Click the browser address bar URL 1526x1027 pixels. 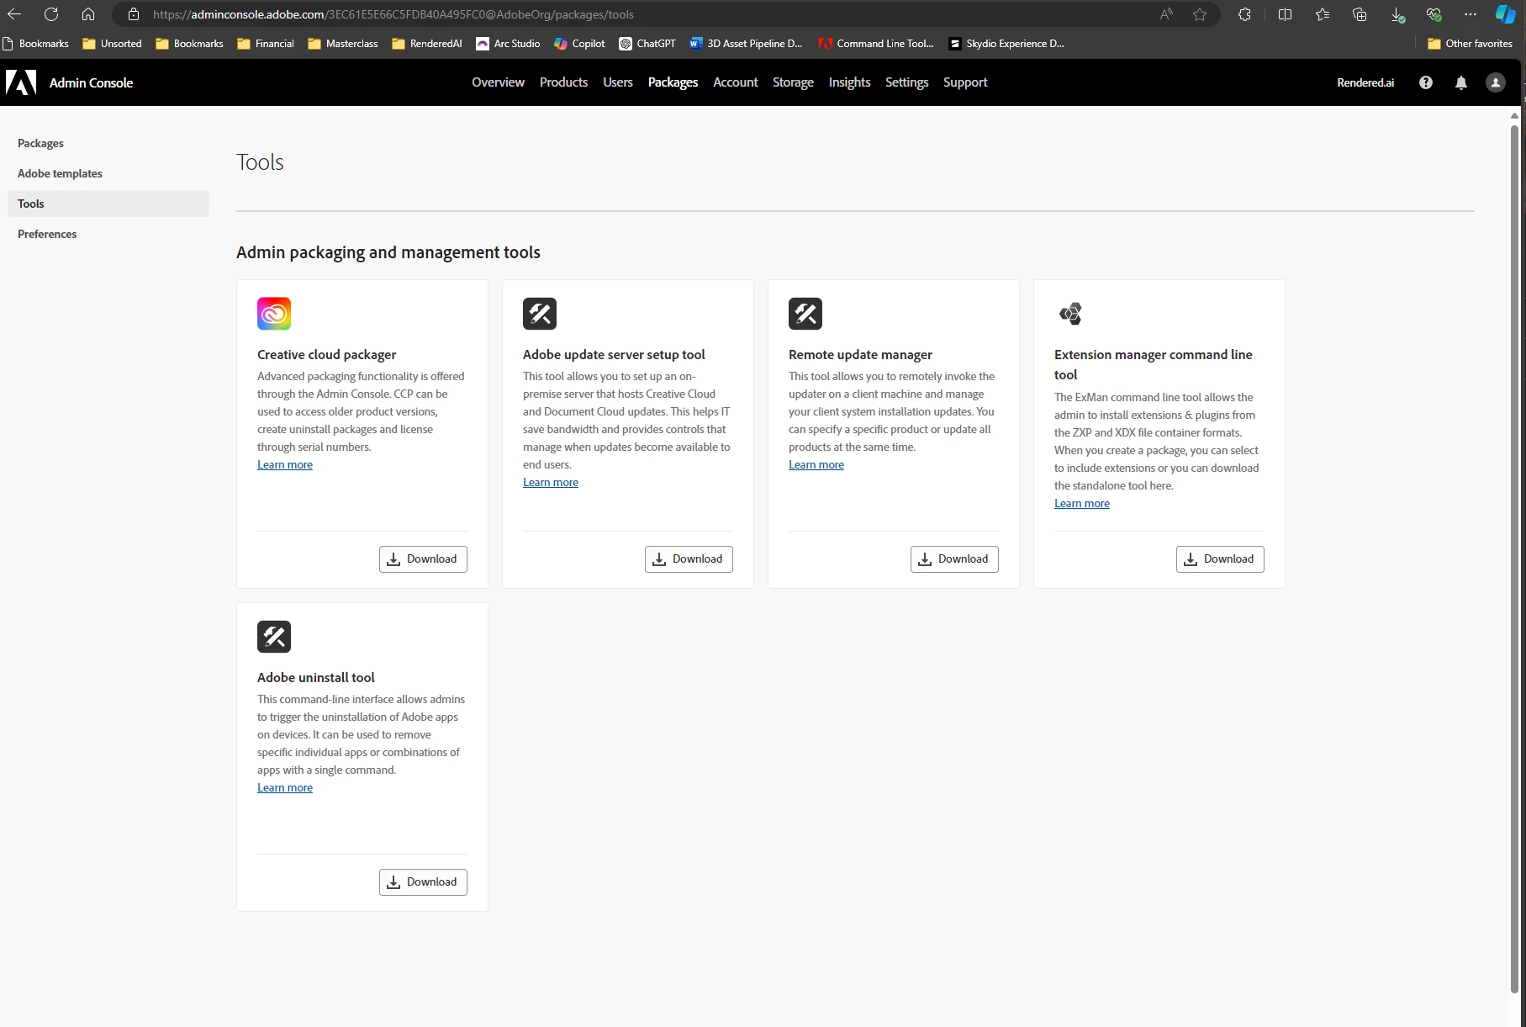pos(393,14)
